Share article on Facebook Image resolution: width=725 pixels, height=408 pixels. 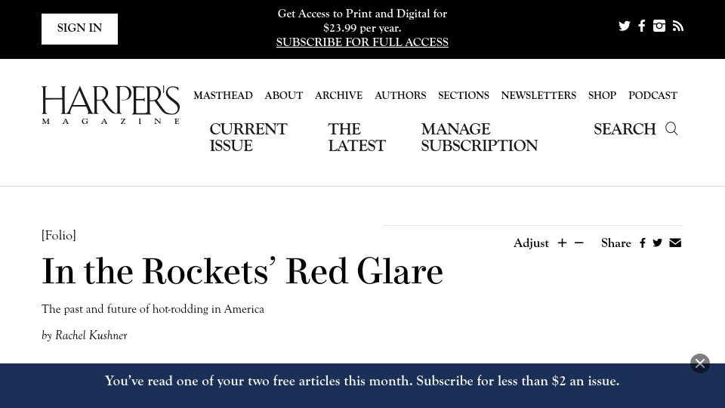tap(642, 243)
